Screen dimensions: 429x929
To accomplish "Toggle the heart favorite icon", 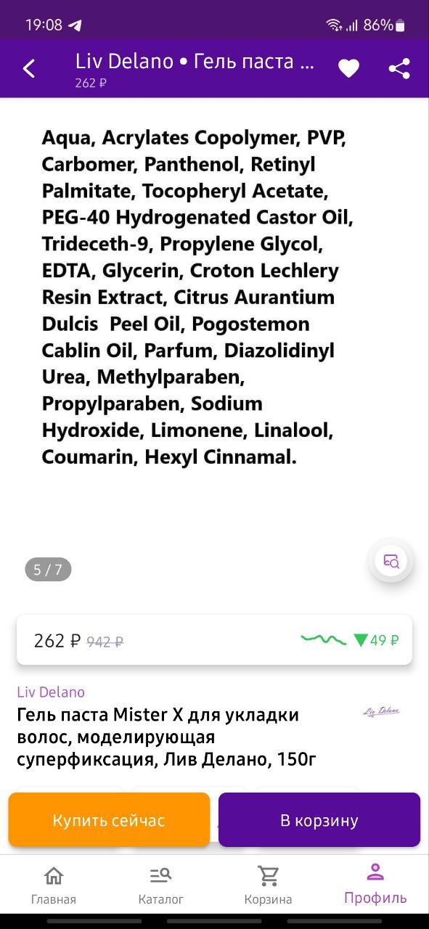I will (x=348, y=69).
